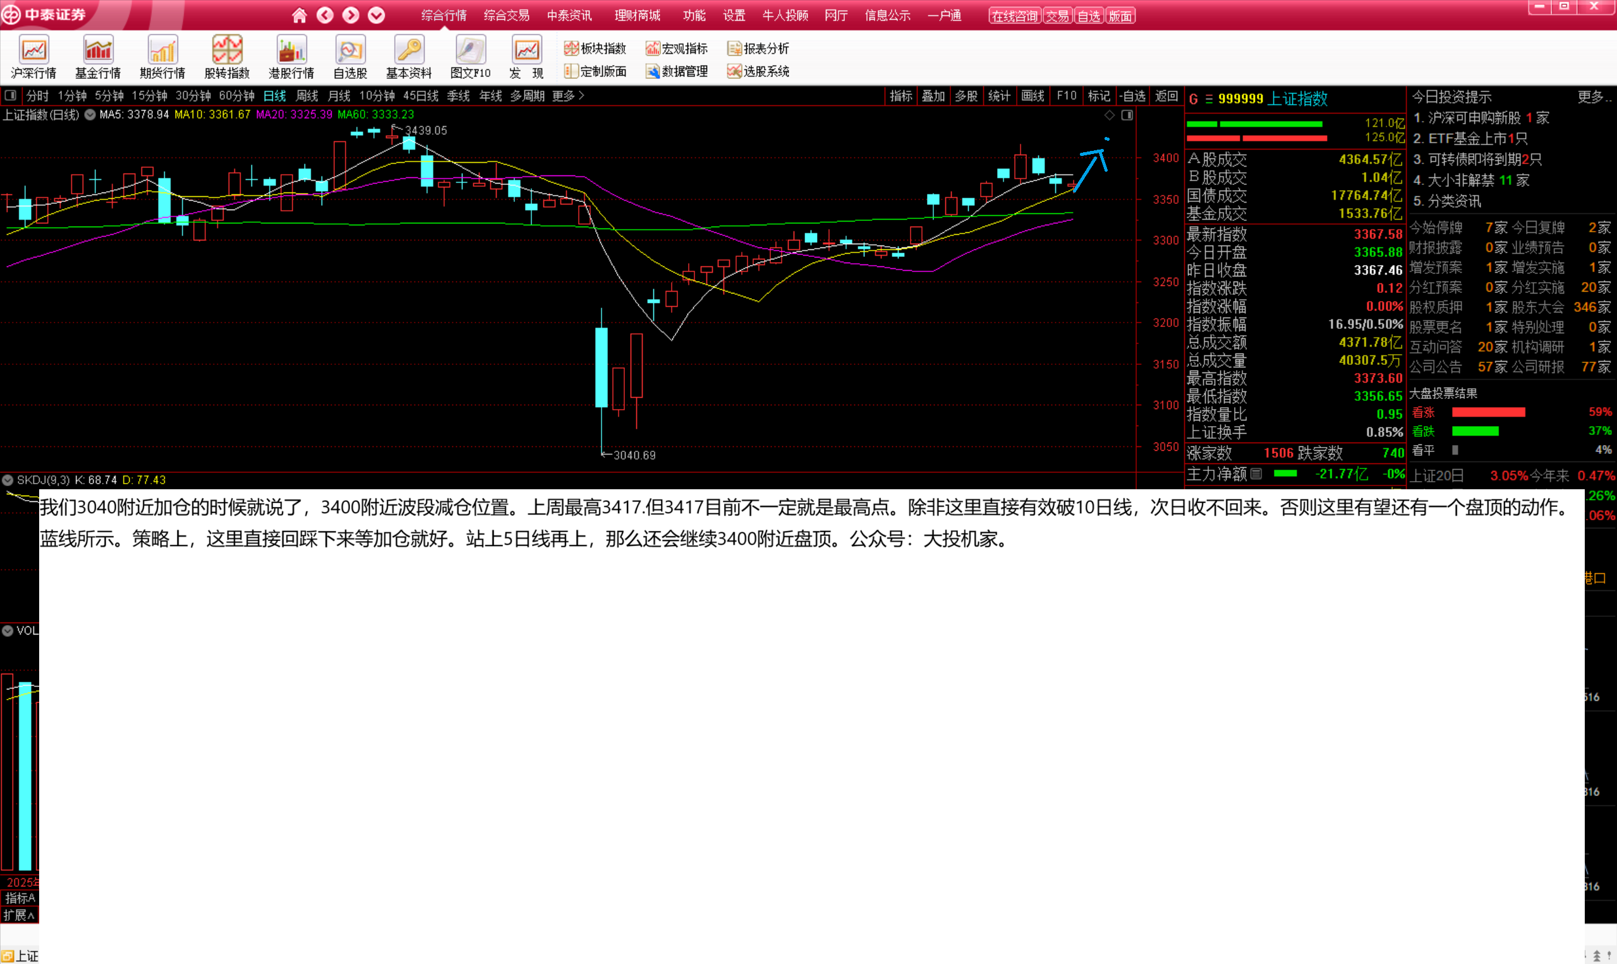Open the SKDJ indicator dropdown circle
This screenshot has height=964, width=1617.
click(8, 480)
